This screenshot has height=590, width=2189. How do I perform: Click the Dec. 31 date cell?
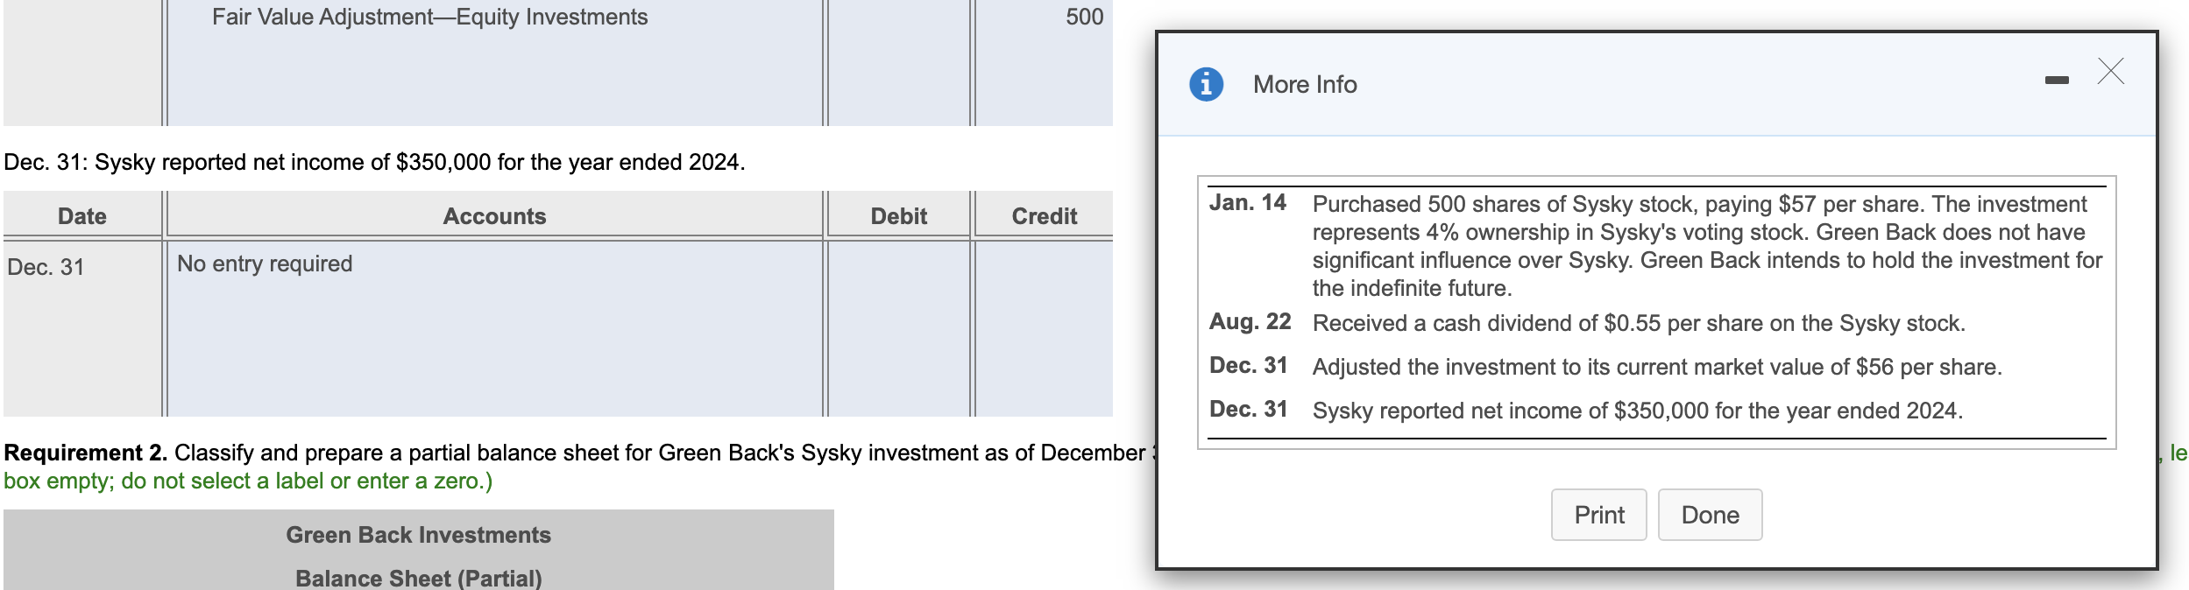82,328
